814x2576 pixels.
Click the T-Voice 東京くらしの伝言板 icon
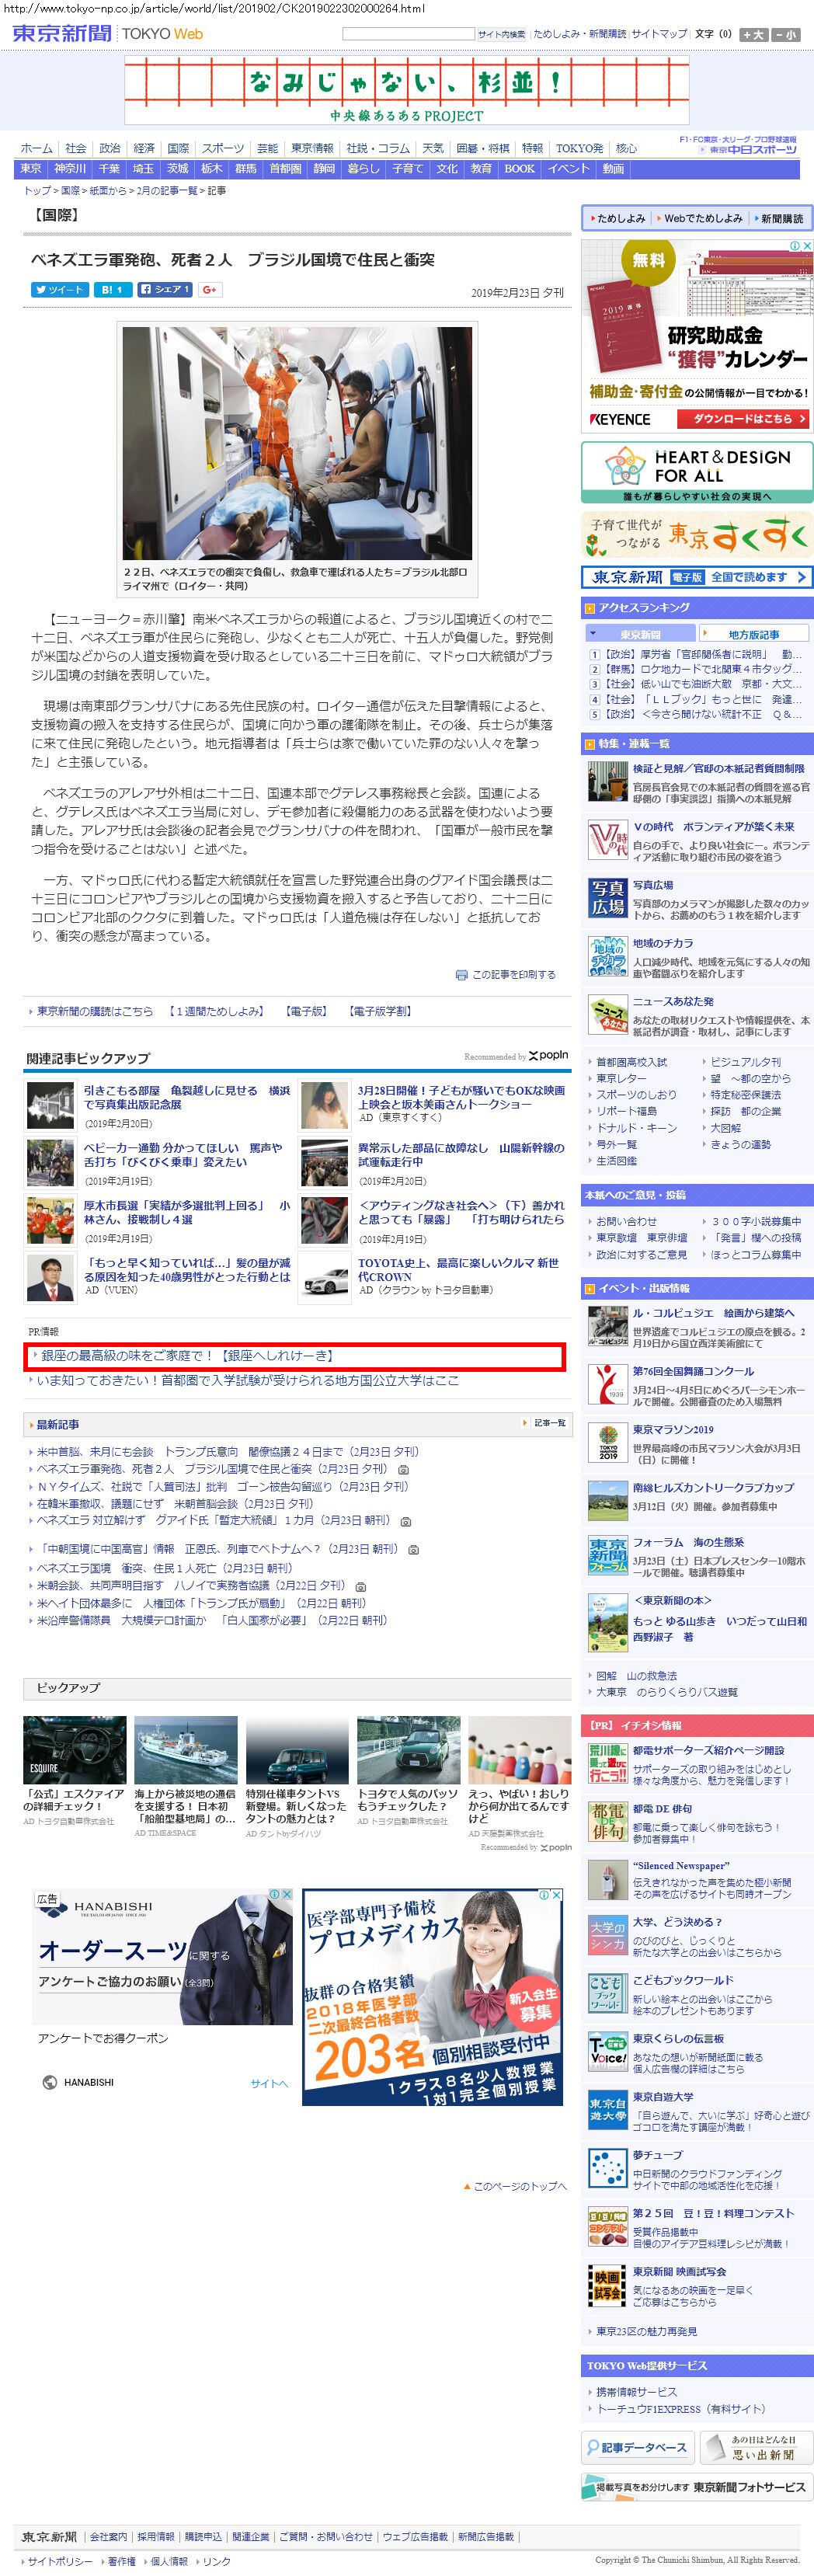tap(607, 2053)
